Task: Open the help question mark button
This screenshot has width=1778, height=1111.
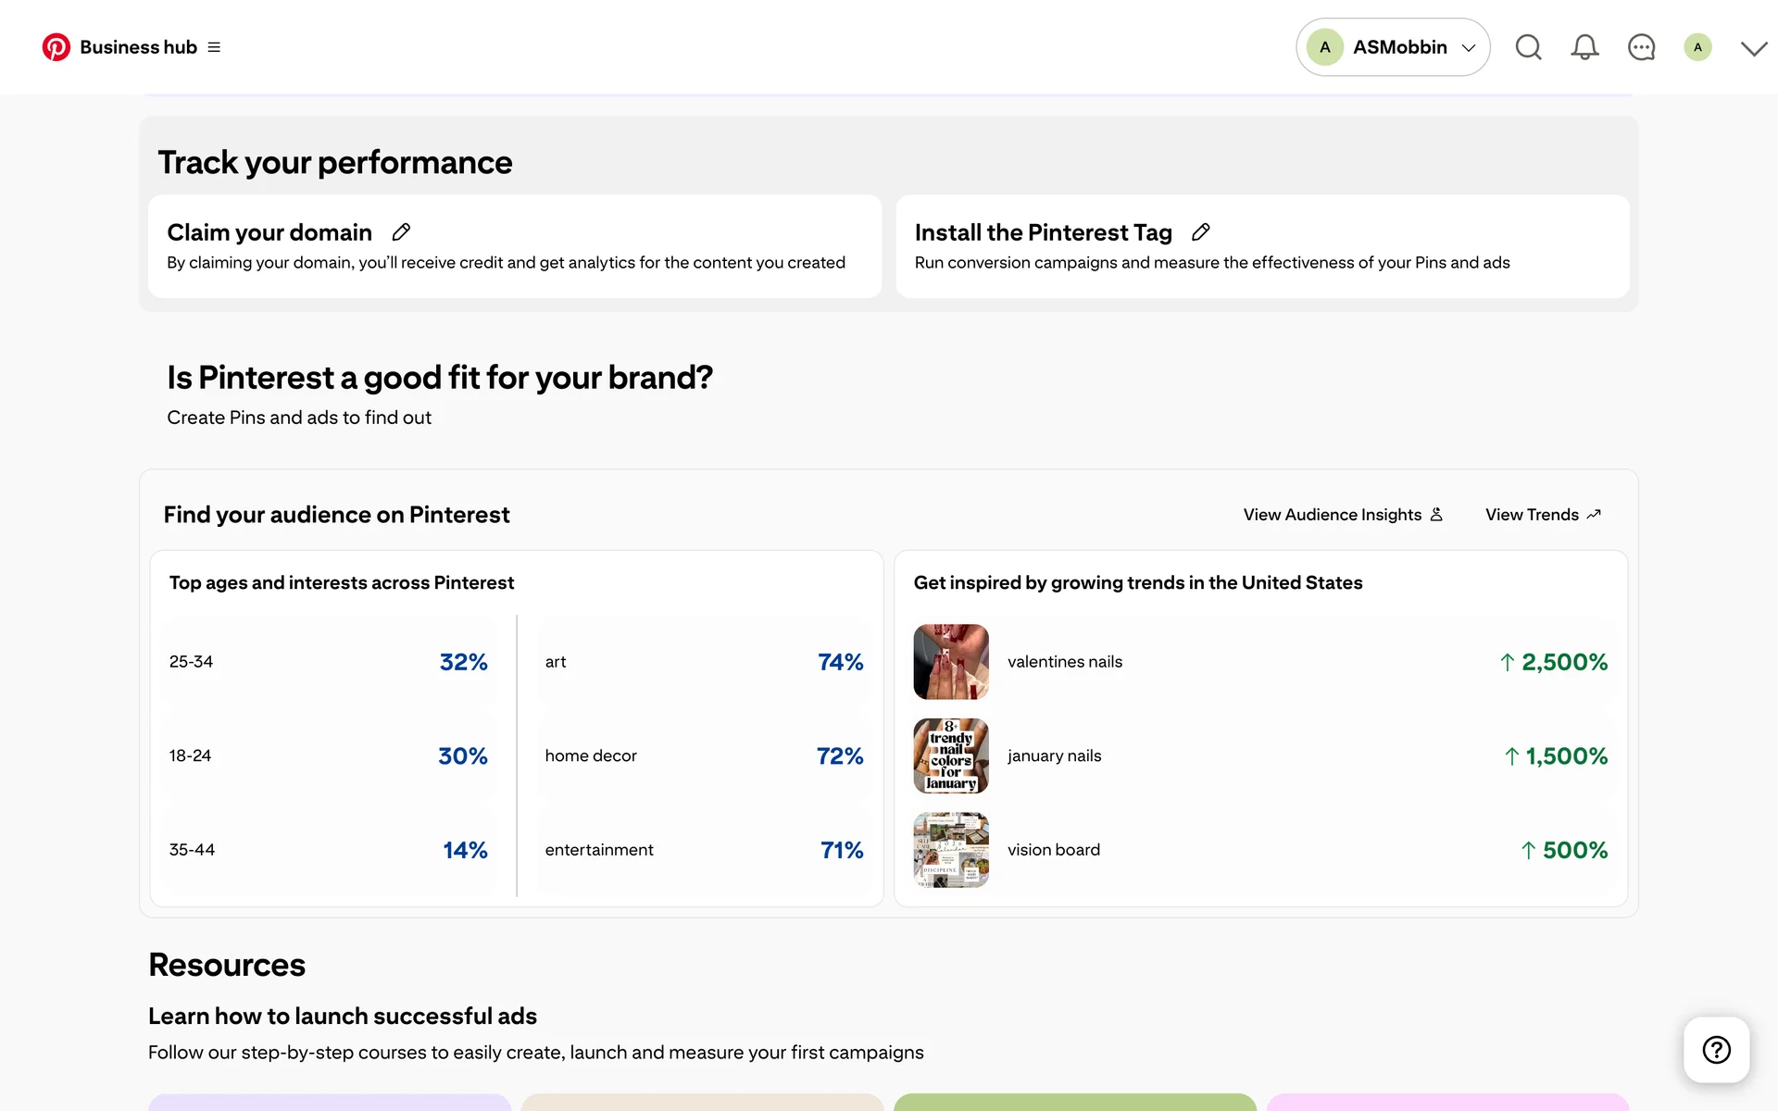Action: click(x=1716, y=1050)
